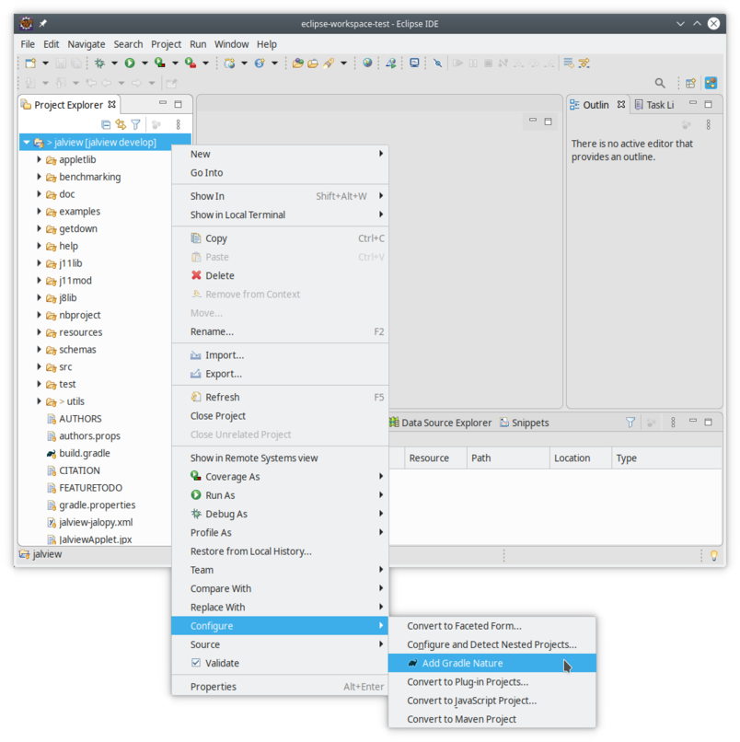Switch to the Data Source Explorer tab
This screenshot has height=742, width=740.
(x=440, y=423)
